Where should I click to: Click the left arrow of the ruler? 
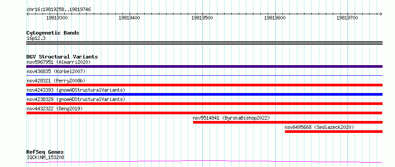click(28, 14)
